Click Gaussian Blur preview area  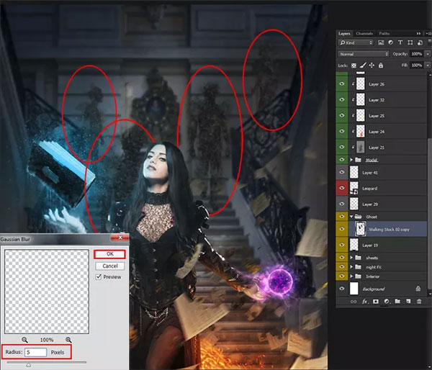(47, 292)
